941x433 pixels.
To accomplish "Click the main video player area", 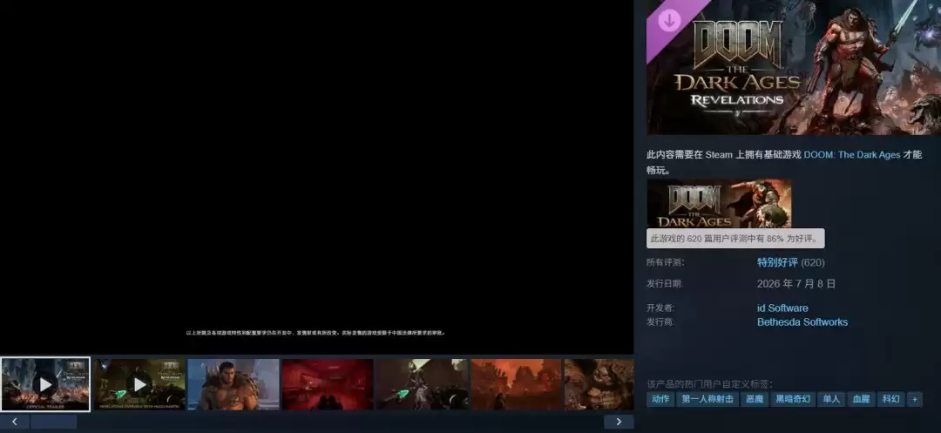I will (x=317, y=177).
